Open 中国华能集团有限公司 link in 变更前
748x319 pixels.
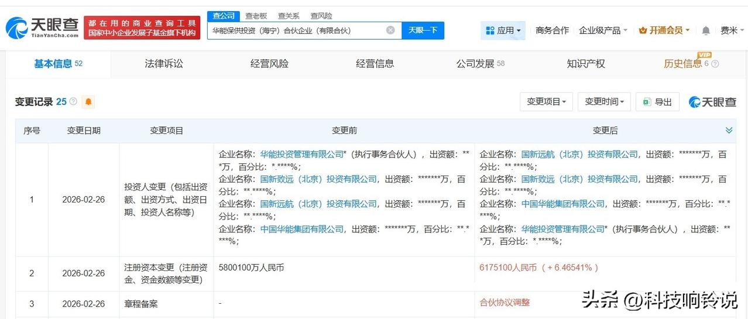coord(302,229)
